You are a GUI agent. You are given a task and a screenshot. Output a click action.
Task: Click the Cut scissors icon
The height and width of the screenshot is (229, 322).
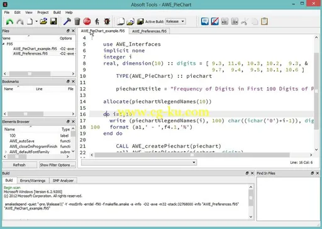click(x=245, y=21)
